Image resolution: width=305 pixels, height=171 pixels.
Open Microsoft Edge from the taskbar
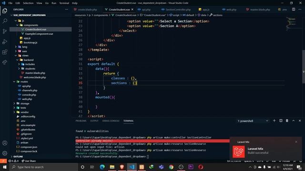click(x=102, y=167)
